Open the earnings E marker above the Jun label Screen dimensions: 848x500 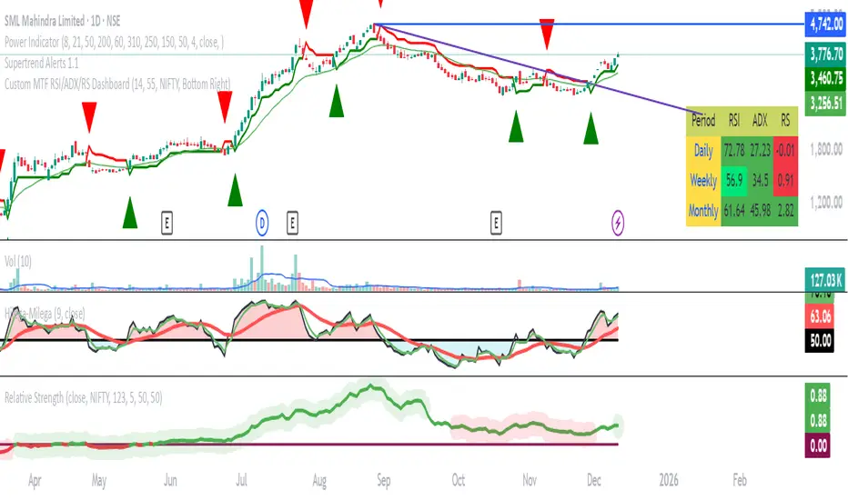pyautogui.click(x=167, y=223)
